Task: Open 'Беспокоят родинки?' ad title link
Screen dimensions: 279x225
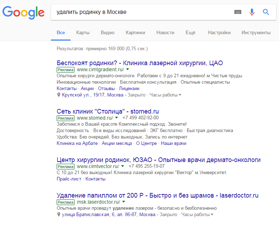Action: click(x=140, y=63)
